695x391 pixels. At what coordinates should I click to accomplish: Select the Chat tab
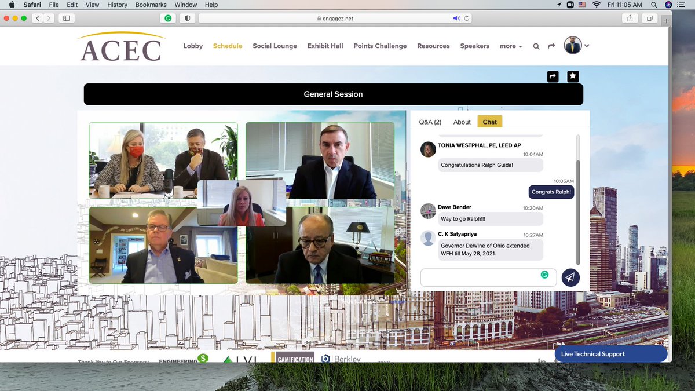pos(489,122)
